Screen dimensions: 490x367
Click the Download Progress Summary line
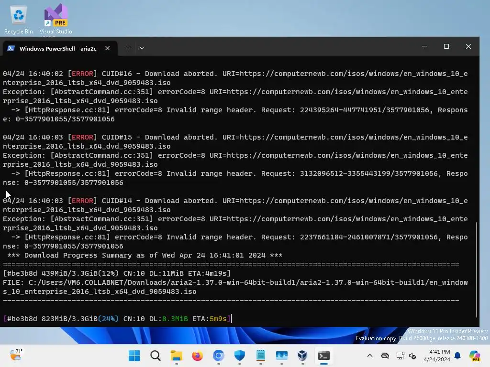click(x=145, y=255)
